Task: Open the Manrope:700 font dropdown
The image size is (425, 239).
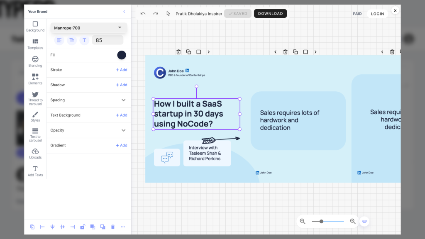Action: tap(89, 28)
